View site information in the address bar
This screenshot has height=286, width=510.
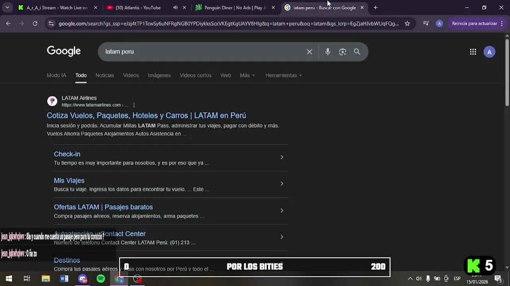[x=51, y=23]
